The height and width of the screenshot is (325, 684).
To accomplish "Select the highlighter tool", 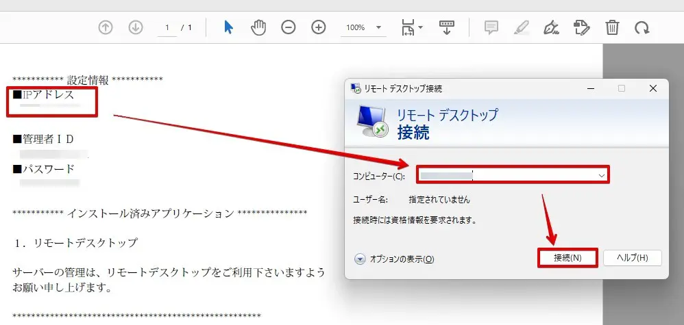I will 521,27.
